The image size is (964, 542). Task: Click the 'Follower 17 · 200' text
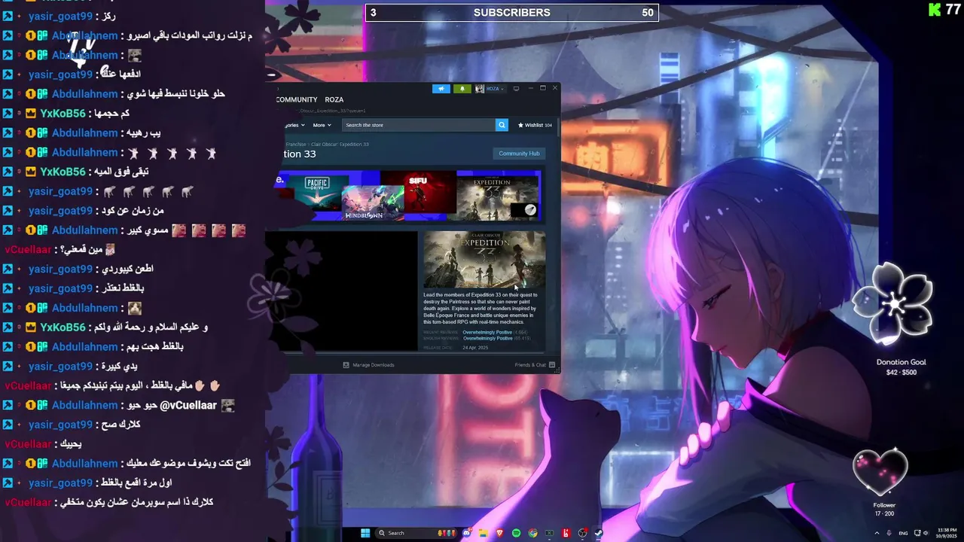coord(884,510)
